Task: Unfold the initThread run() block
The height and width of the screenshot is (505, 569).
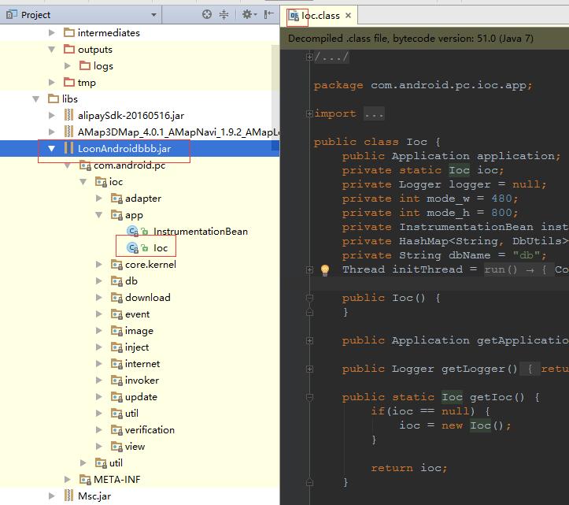Action: click(x=309, y=269)
